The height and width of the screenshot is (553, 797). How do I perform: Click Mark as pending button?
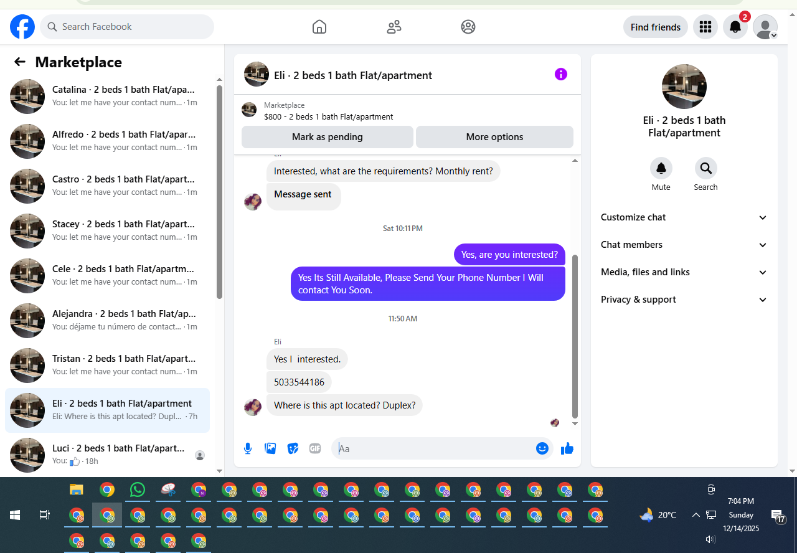328,137
